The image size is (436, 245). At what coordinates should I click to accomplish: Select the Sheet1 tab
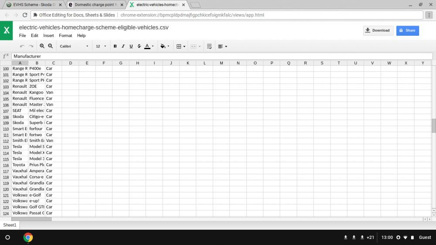tap(10, 225)
